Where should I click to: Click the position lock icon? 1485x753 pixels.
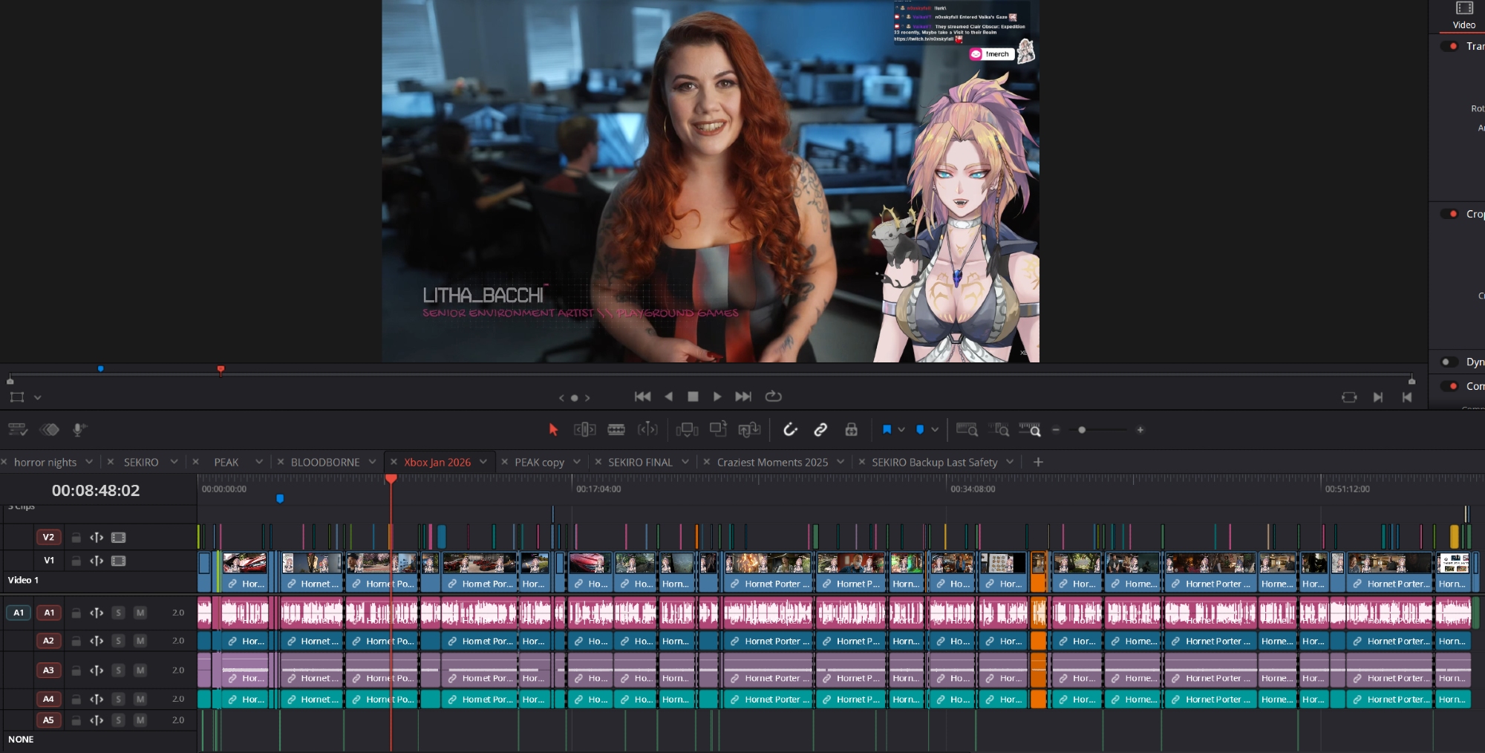852,429
